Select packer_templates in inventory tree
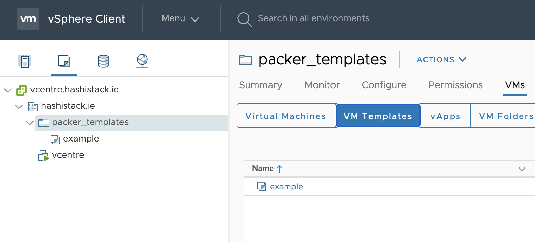The height and width of the screenshot is (242, 535). point(90,122)
